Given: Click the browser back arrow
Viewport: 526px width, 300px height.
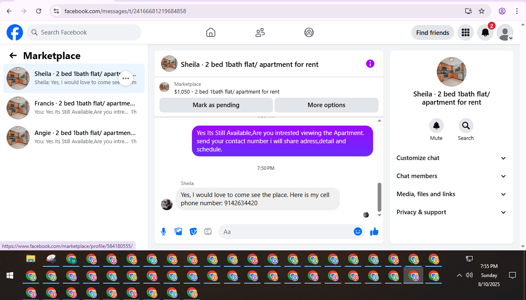Looking at the screenshot, I should click(x=9, y=11).
